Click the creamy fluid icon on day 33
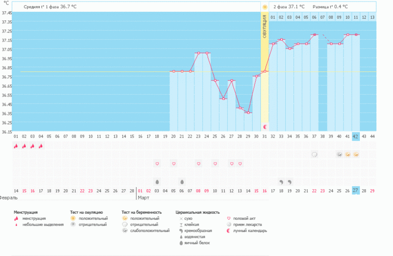This screenshot has width=393, height=256. [x=281, y=182]
